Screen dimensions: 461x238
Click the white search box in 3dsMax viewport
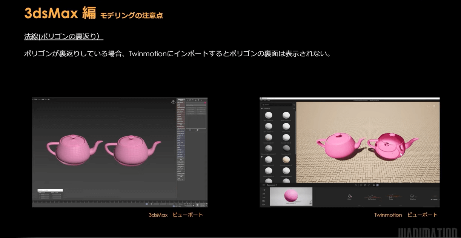50,190
